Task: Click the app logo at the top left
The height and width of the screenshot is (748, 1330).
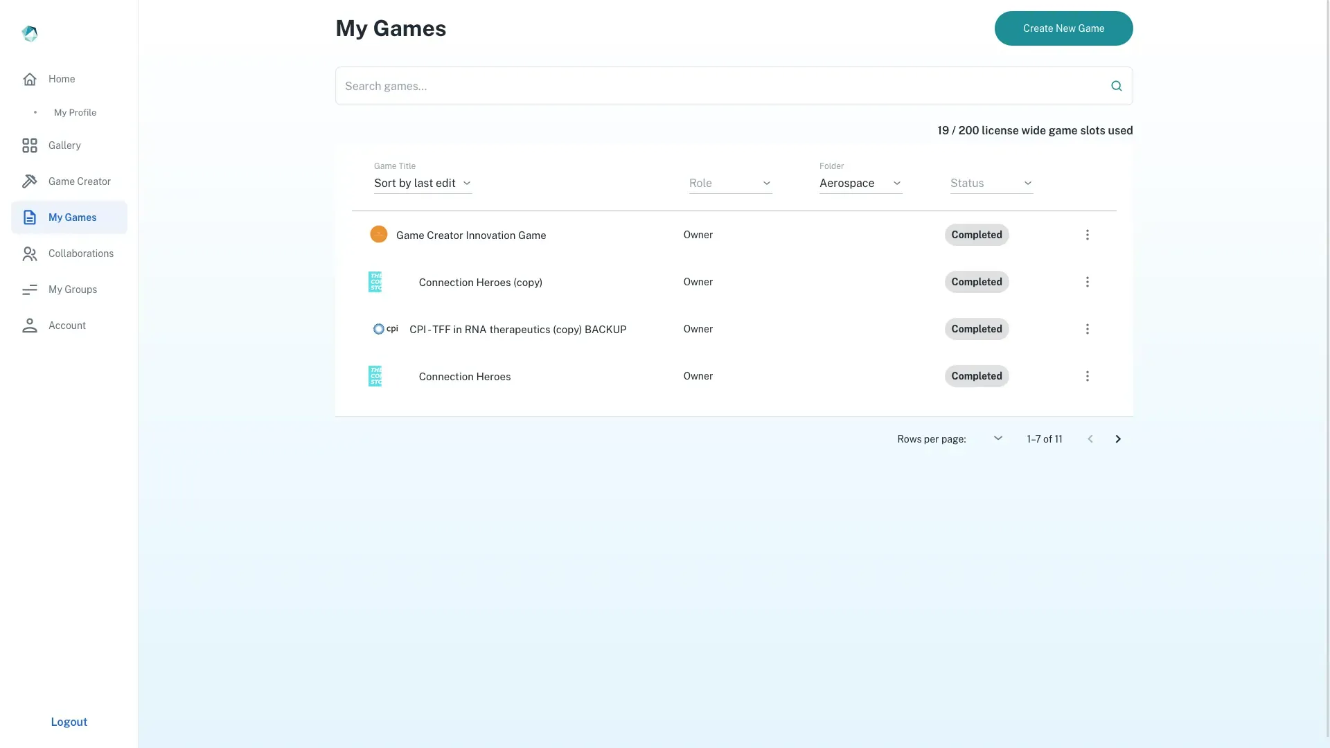Action: pos(30,33)
